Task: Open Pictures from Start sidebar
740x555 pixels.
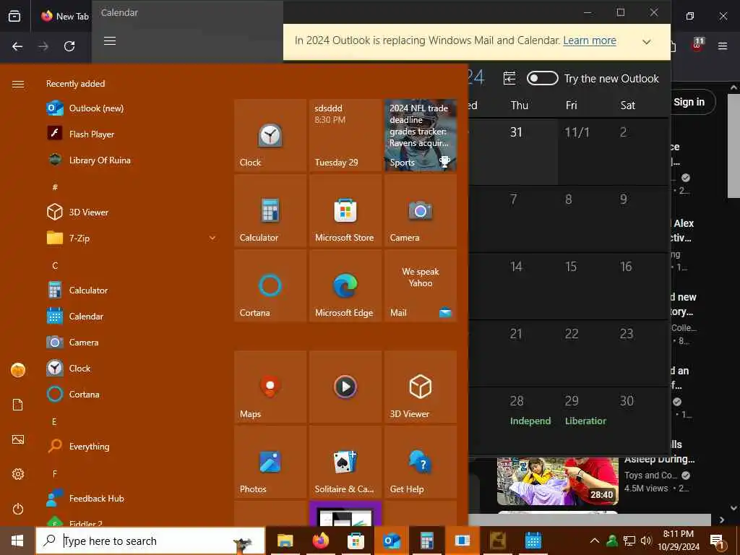Action: click(x=18, y=439)
